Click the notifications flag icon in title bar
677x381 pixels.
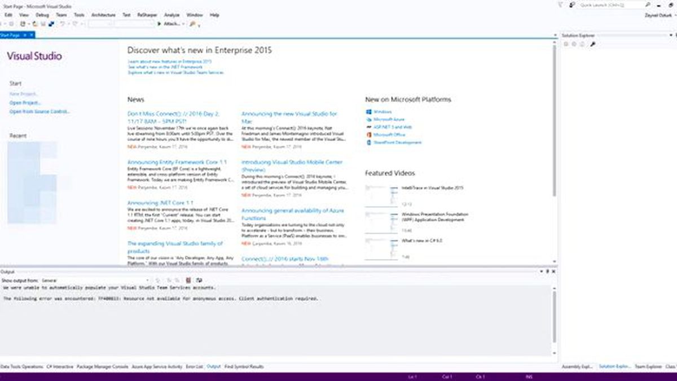click(560, 5)
